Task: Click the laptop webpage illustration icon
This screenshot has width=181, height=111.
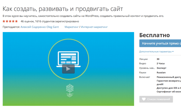Action: tap(68, 59)
